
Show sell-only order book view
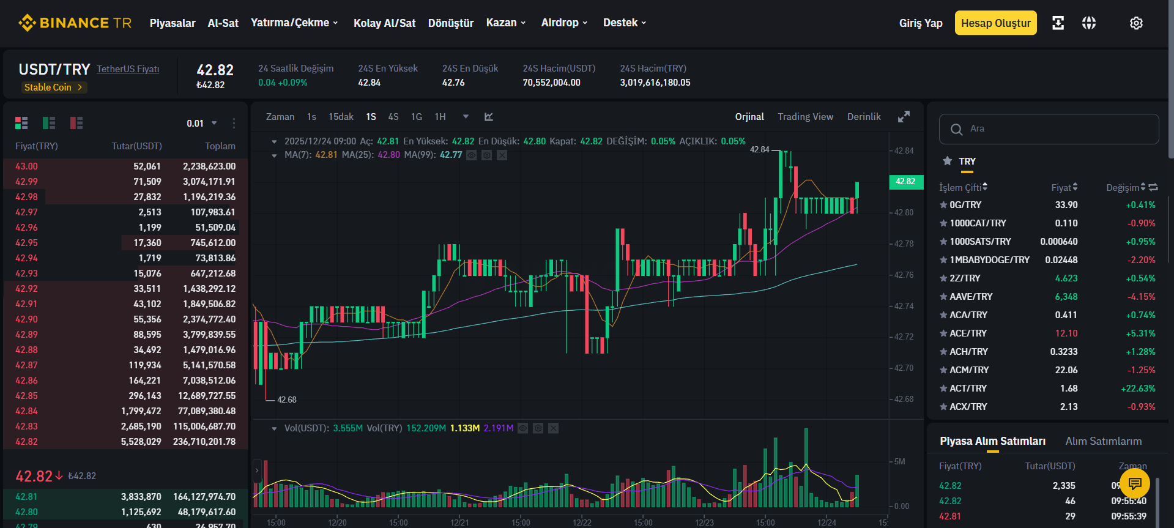click(76, 123)
